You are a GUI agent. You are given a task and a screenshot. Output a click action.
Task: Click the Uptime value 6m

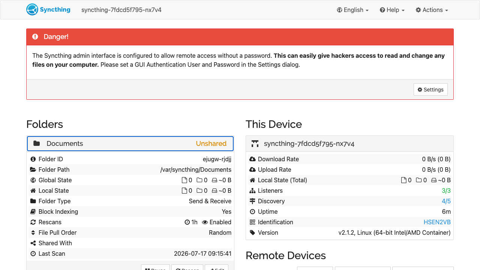[446, 211]
